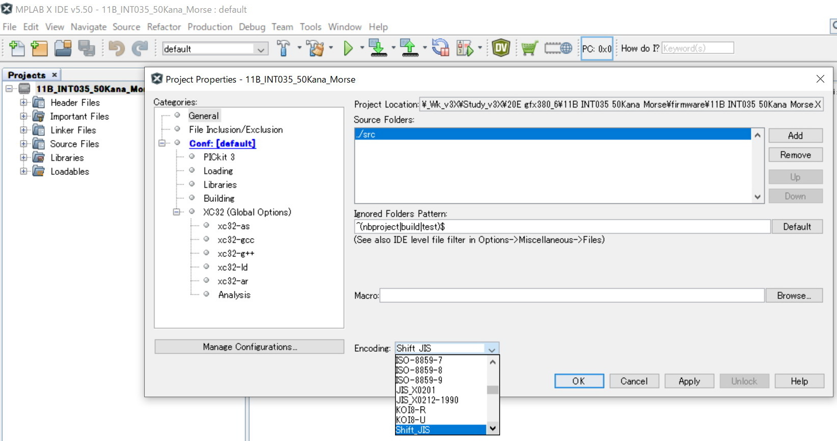
Task: Click the Ignored Folders Pattern field
Action: point(562,227)
